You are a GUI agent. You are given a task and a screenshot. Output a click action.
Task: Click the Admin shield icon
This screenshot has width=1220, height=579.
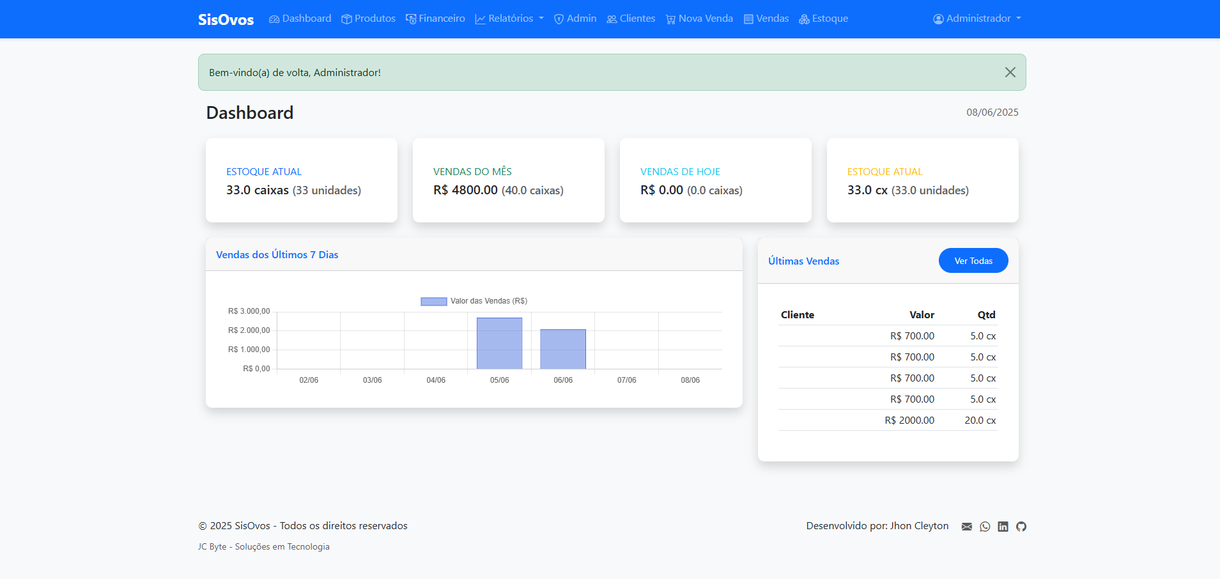[559, 19]
